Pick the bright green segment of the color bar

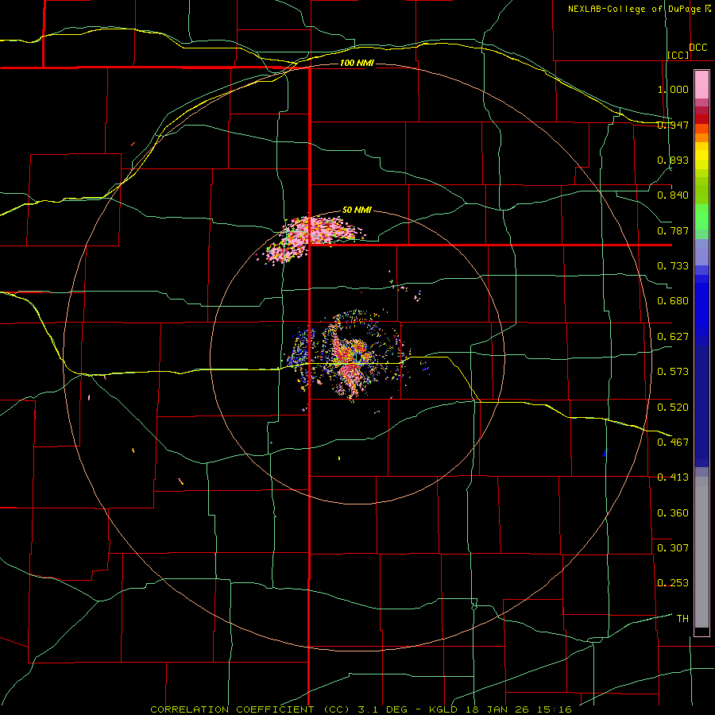point(701,217)
